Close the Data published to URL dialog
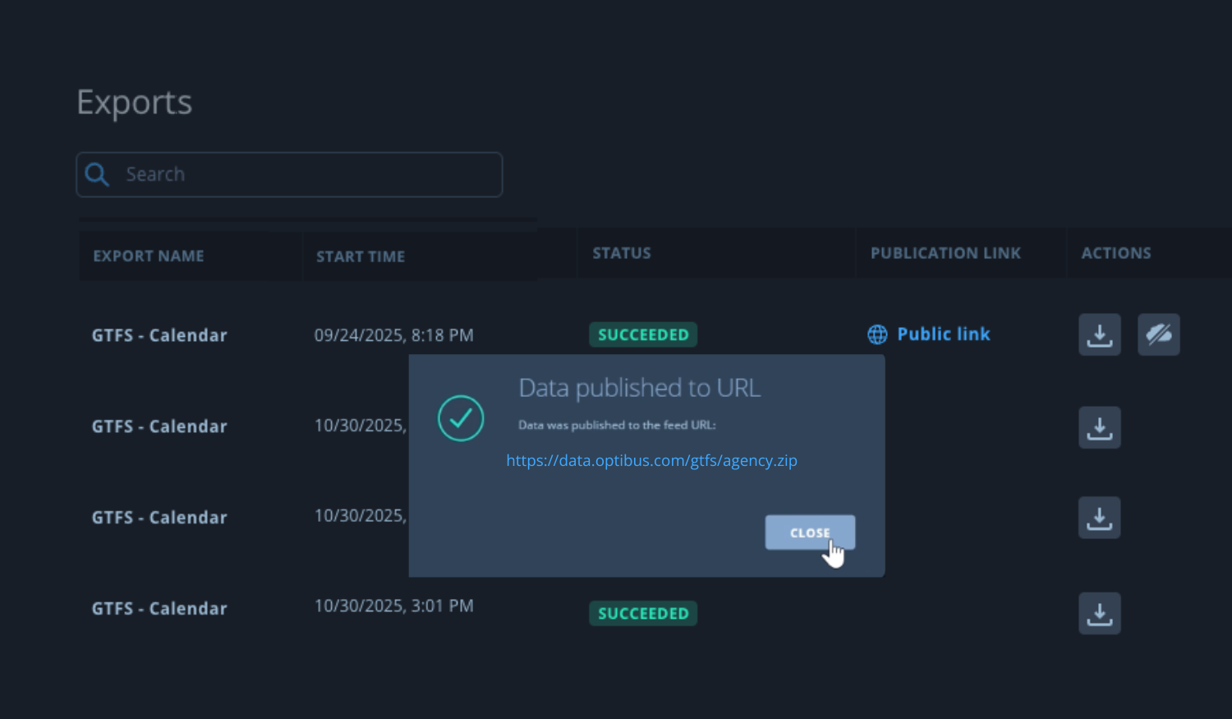The image size is (1232, 719). tap(810, 532)
